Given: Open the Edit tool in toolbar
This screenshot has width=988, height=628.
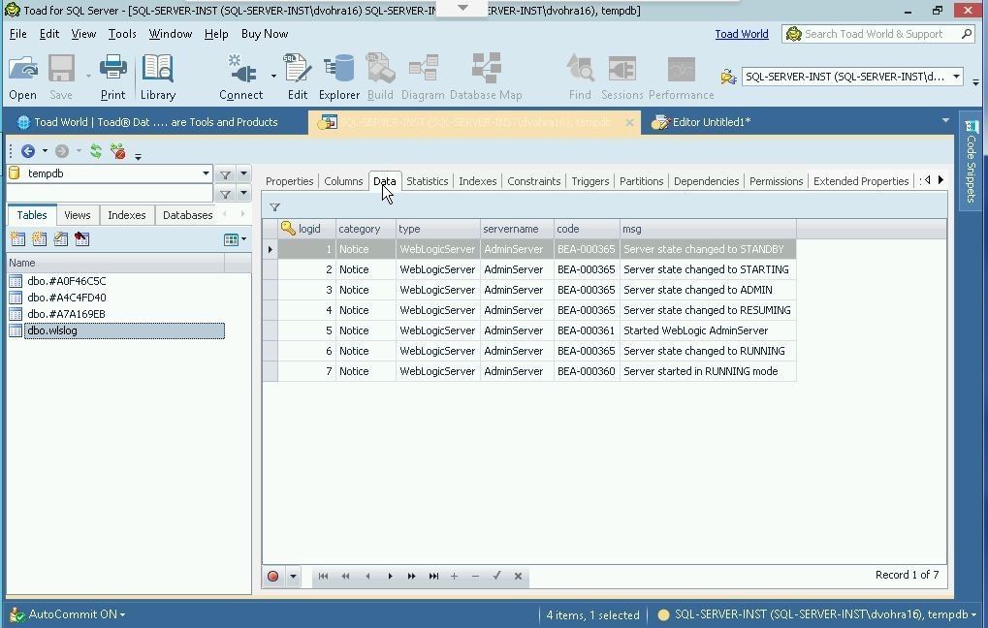Looking at the screenshot, I should point(297,77).
